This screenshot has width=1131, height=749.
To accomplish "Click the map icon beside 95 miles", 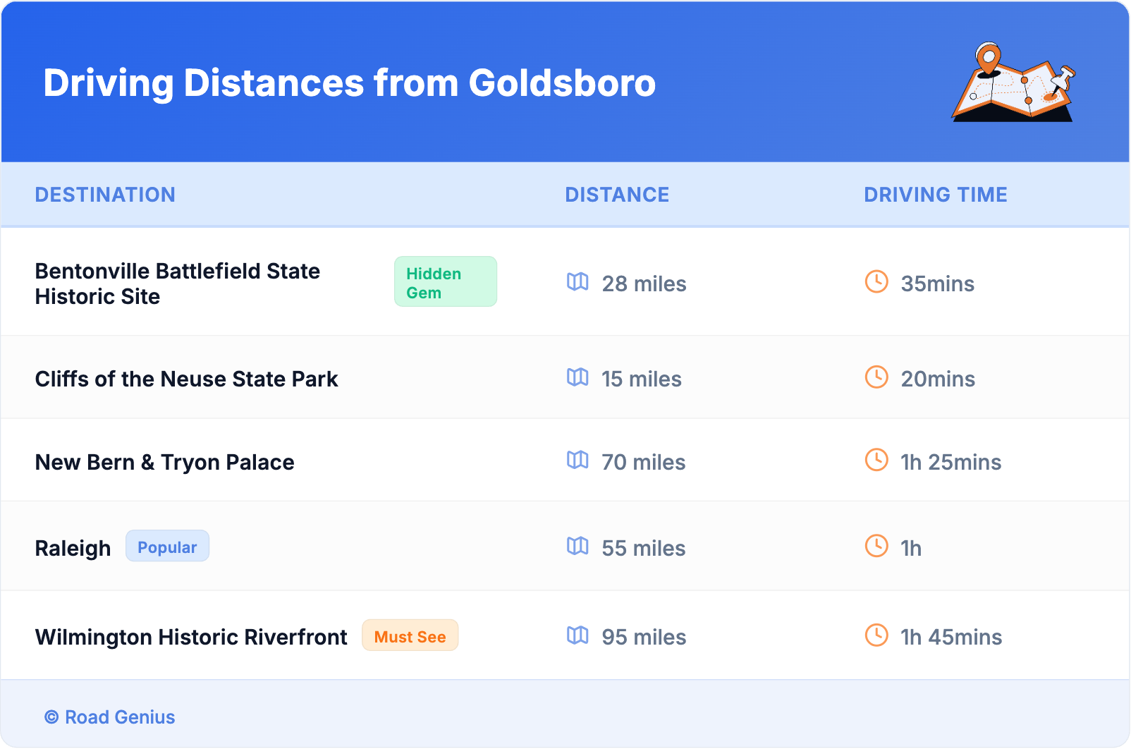I will point(577,635).
